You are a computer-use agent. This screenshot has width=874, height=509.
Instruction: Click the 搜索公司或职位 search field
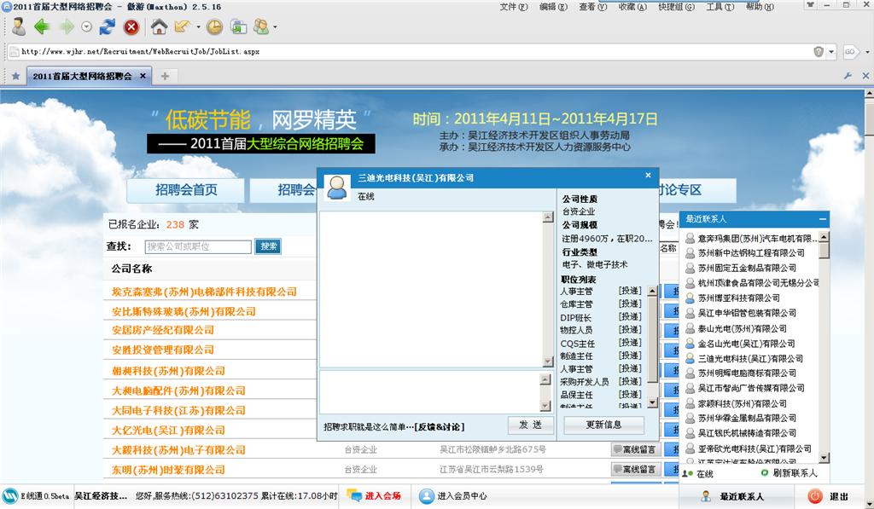[198, 246]
